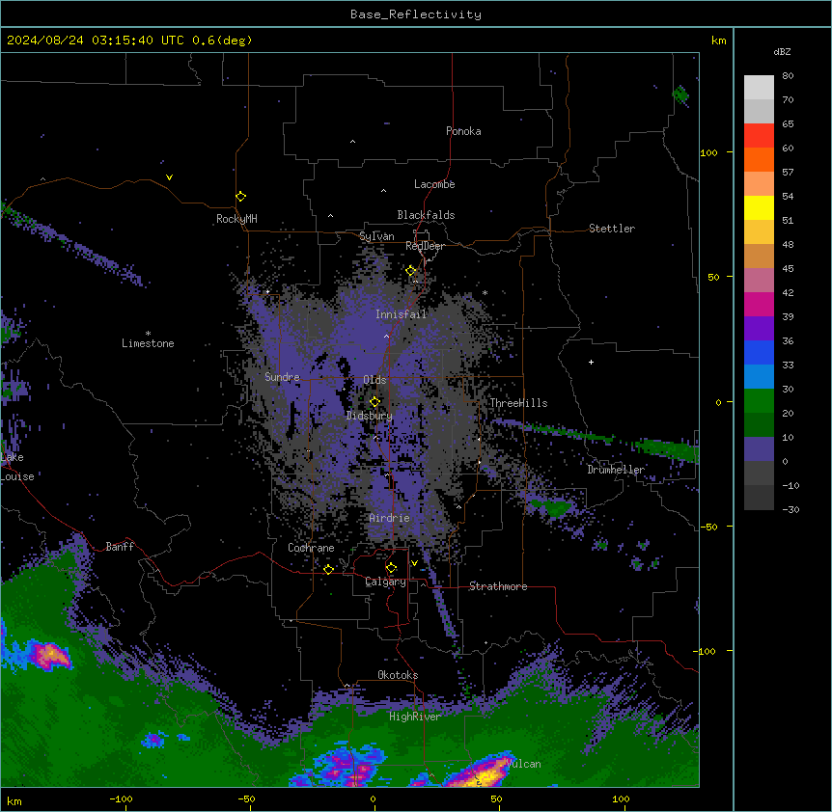832x812 pixels.
Task: Click the Airdrie label
Action: (390, 518)
